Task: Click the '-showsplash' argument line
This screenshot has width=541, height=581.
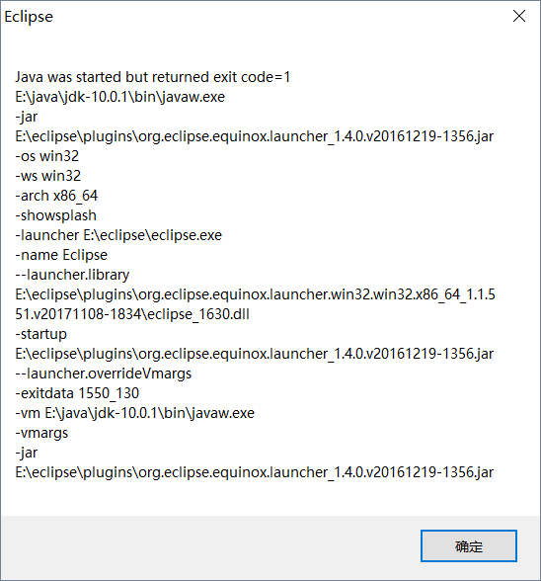Action: pos(55,215)
